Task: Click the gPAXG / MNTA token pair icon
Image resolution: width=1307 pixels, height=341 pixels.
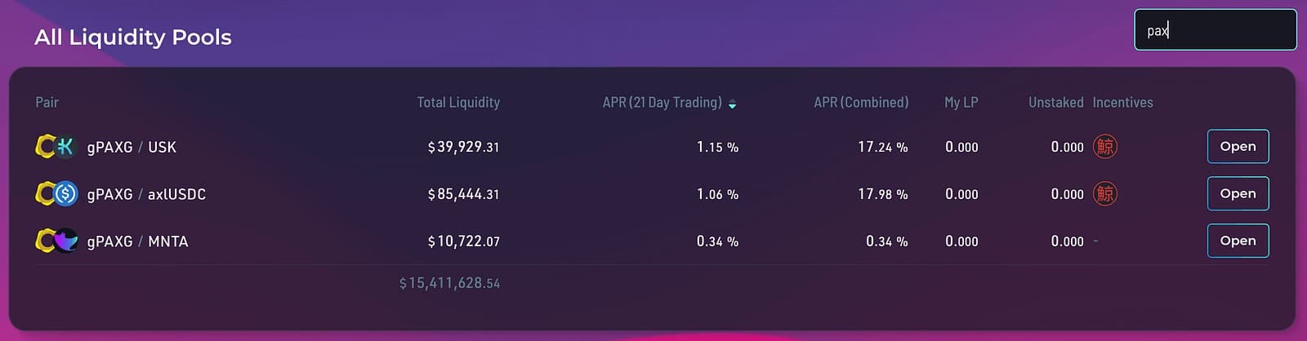Action: [56, 241]
